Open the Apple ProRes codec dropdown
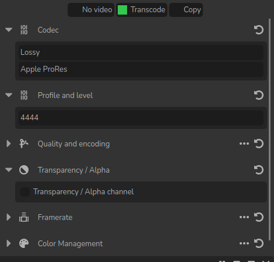Viewport: 274px width, 262px height. click(141, 69)
